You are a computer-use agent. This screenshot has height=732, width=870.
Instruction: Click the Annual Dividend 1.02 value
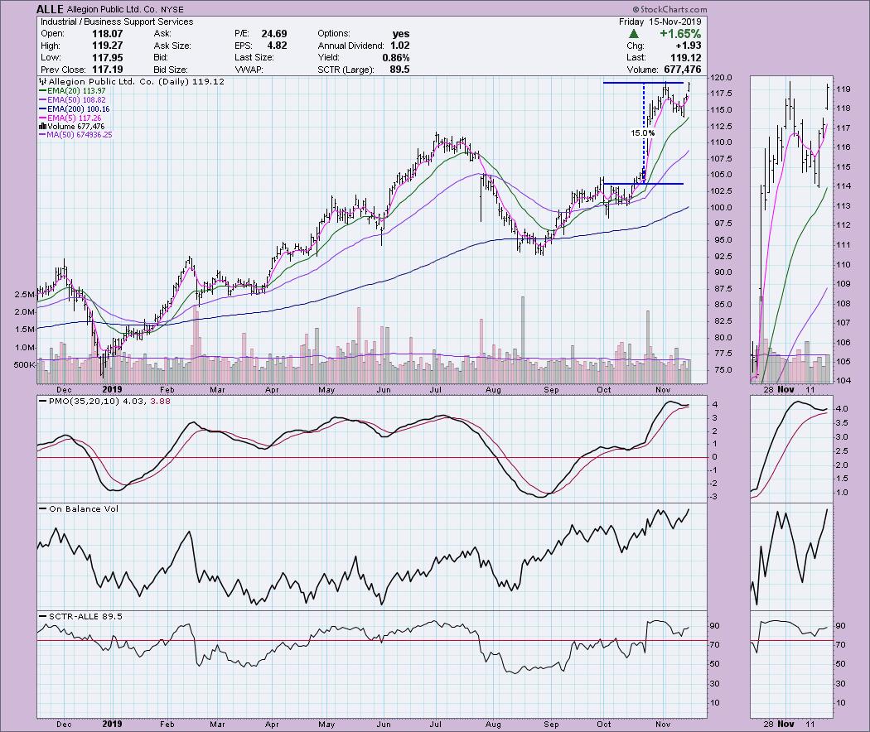(400, 45)
